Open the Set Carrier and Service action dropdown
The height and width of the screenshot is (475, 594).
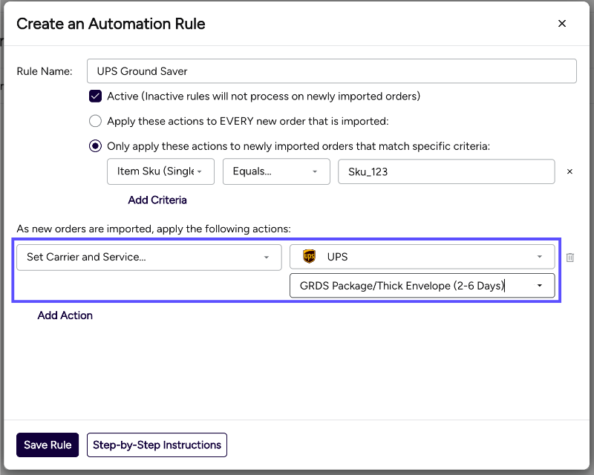tap(148, 257)
